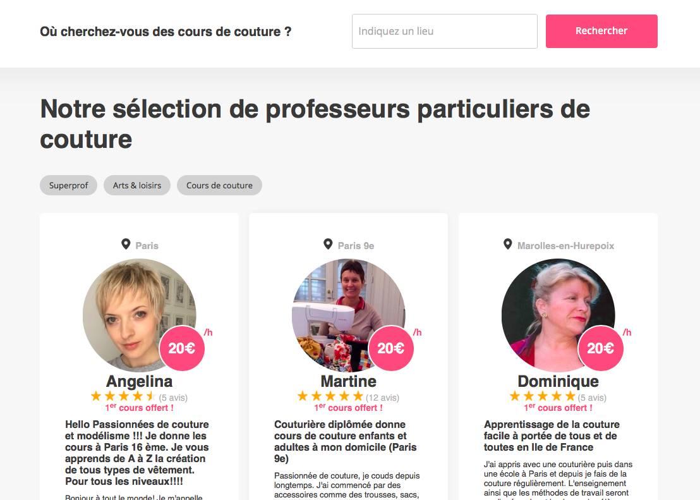The image size is (700, 500).
Task: Click Martine's 20€ hourly rate badge
Action: (391, 348)
